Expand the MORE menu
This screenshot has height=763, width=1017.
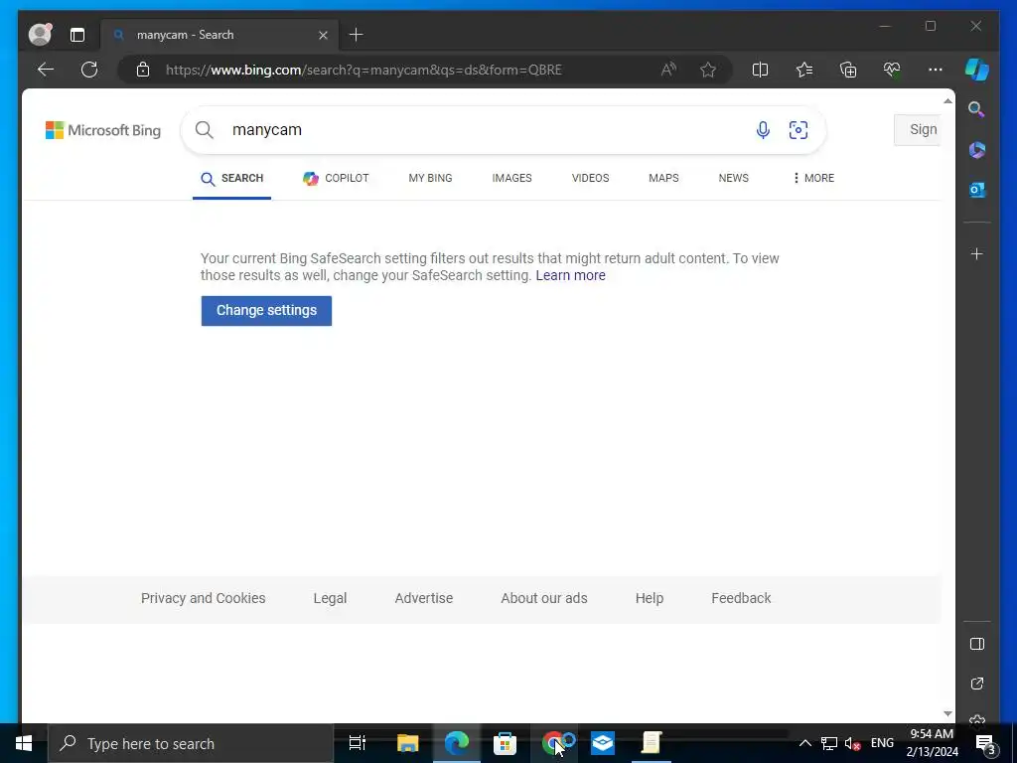(x=813, y=179)
